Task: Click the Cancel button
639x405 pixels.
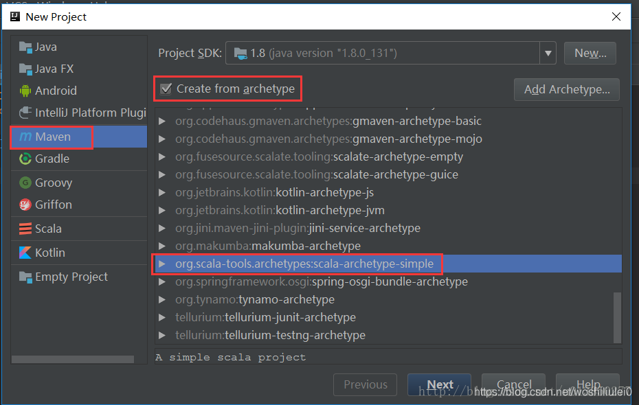Action: coord(513,384)
